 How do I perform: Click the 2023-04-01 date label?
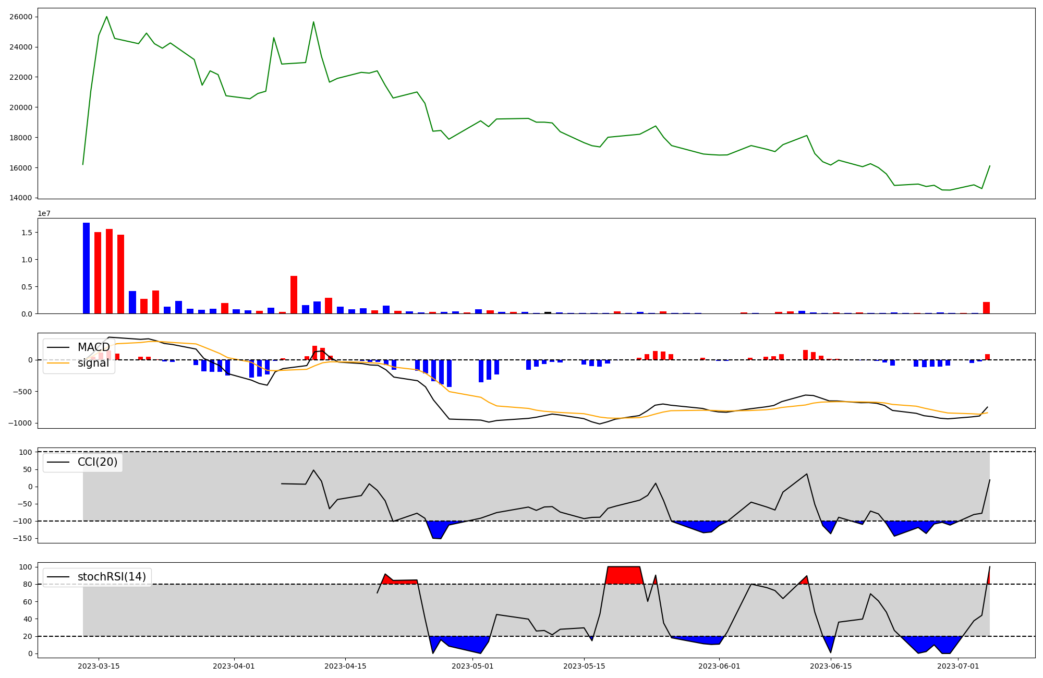pos(234,666)
